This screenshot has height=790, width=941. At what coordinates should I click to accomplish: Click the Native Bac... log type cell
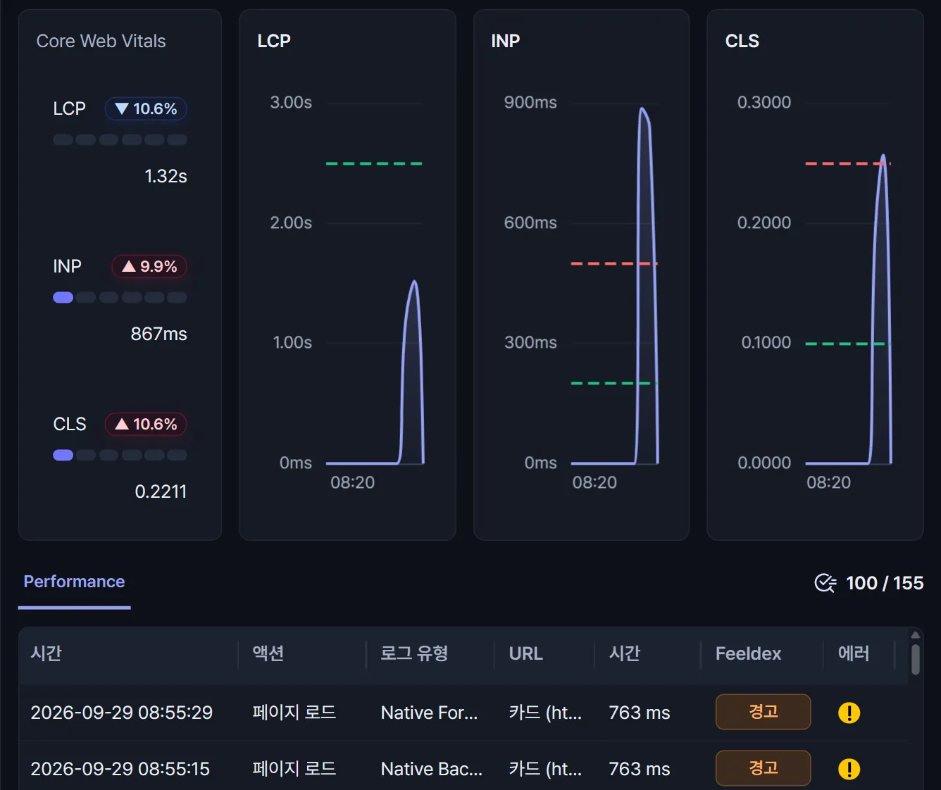pyautogui.click(x=432, y=769)
